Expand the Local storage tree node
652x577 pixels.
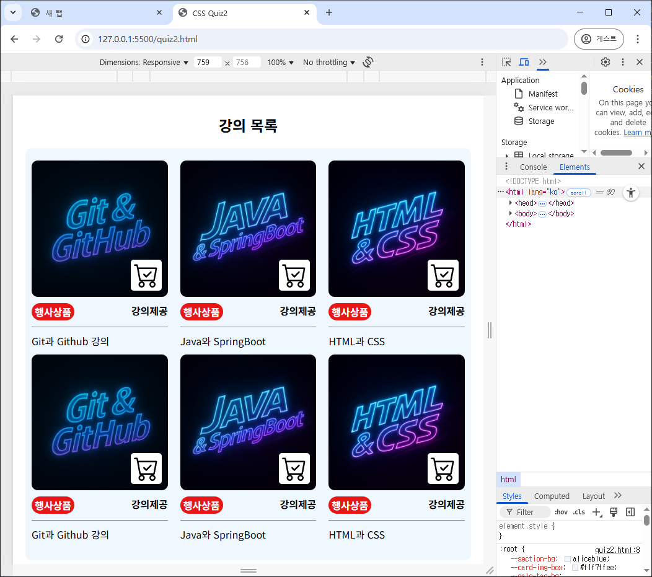(x=507, y=156)
